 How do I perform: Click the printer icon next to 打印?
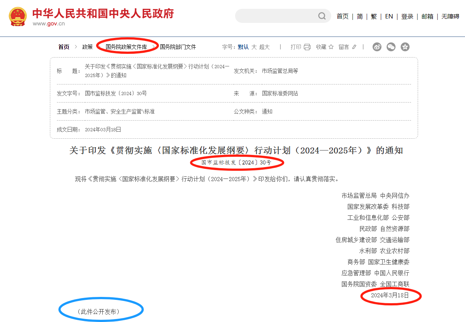(307, 47)
